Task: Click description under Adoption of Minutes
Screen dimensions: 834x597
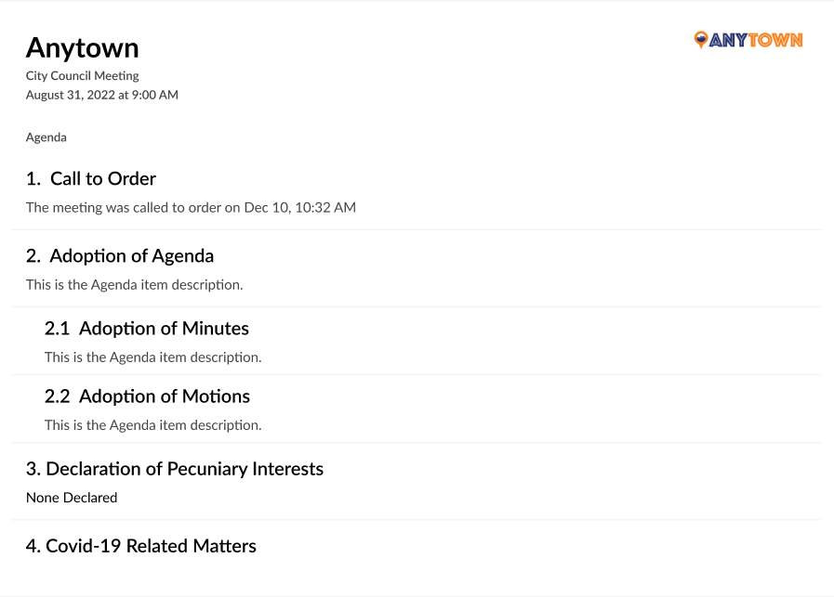Action: pos(153,357)
